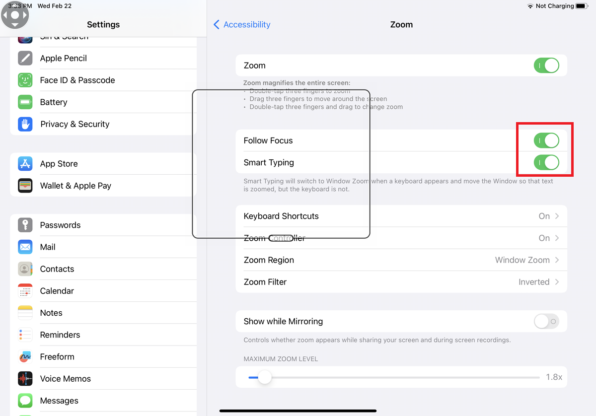Tap the Privacy & Security hand icon
Screen dimensions: 596x416
(x=25, y=124)
